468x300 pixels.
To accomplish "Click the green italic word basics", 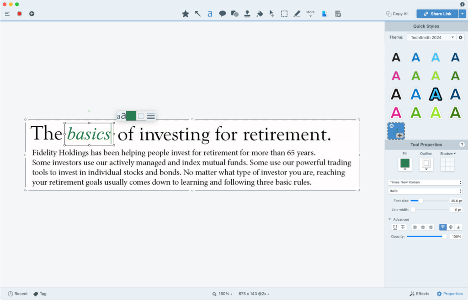I will click(x=89, y=134).
